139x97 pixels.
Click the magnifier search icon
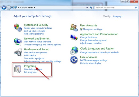[x=136, y=8]
